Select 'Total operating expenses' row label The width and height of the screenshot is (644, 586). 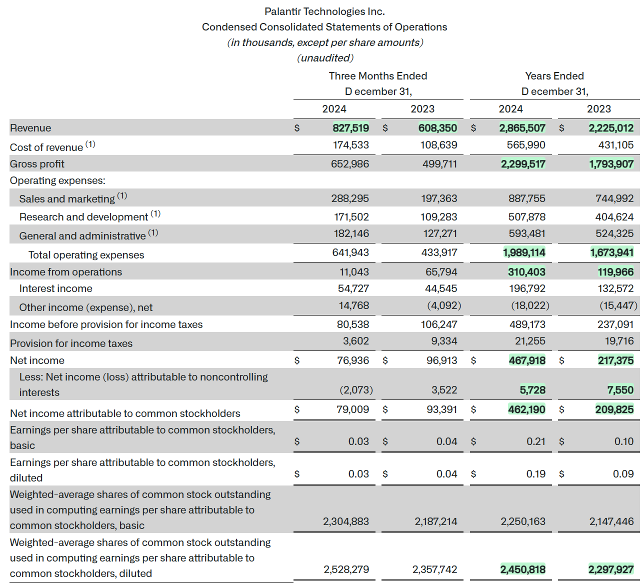(86, 255)
